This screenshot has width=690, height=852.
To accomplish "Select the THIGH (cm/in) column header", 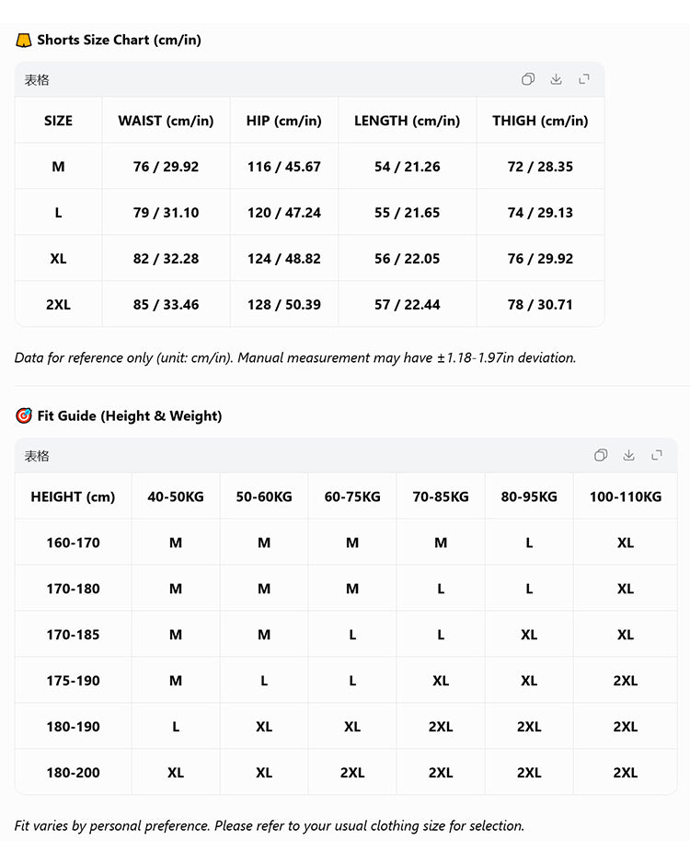I will (x=540, y=121).
